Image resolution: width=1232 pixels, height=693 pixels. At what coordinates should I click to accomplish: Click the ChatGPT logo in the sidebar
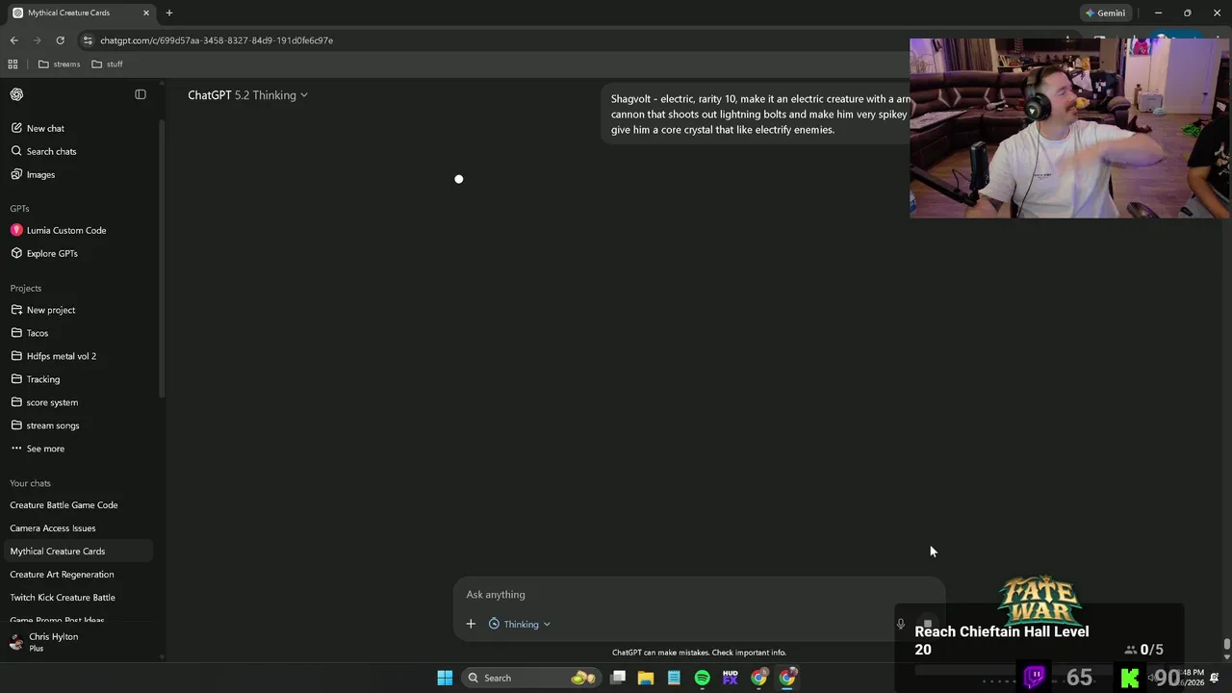(16, 94)
